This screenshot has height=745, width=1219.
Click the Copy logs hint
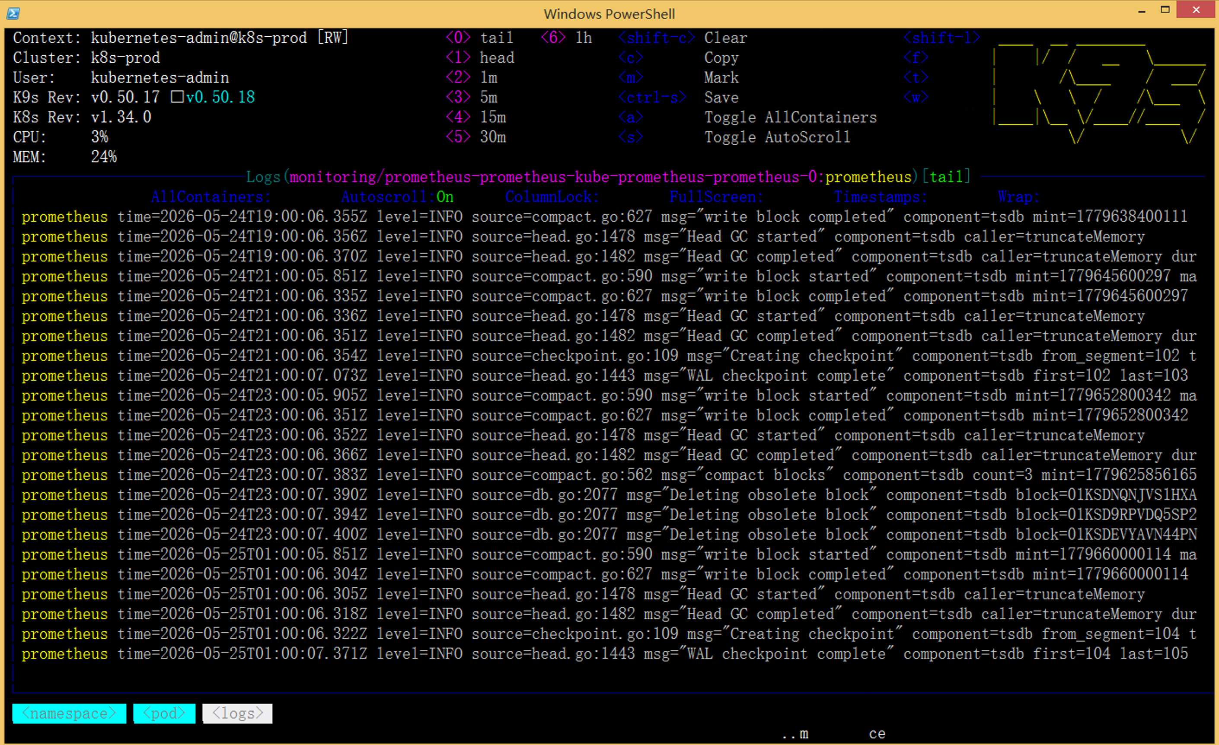tap(721, 58)
